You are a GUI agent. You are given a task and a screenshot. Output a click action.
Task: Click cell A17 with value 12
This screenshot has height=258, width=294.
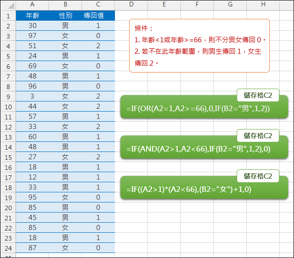[x=32, y=177]
